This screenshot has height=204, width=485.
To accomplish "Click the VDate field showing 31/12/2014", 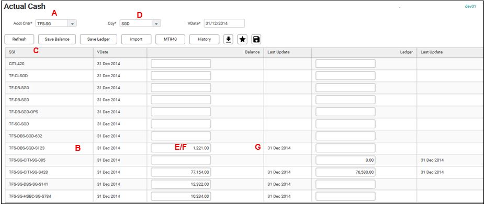I will (224, 23).
